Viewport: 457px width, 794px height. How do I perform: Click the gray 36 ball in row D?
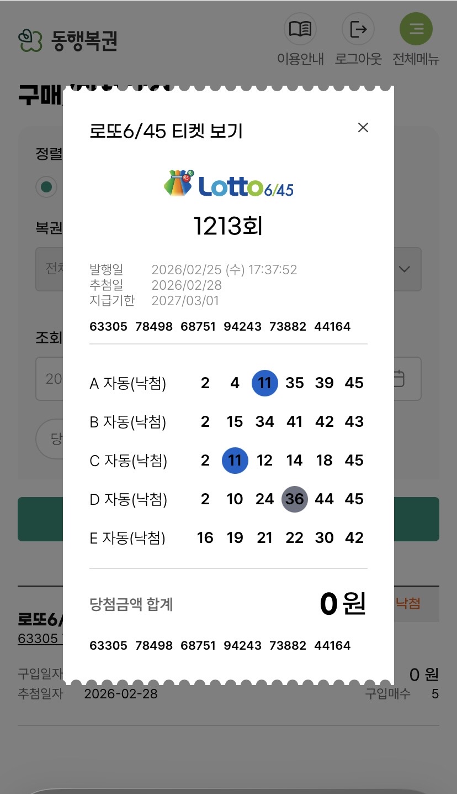pos(295,499)
